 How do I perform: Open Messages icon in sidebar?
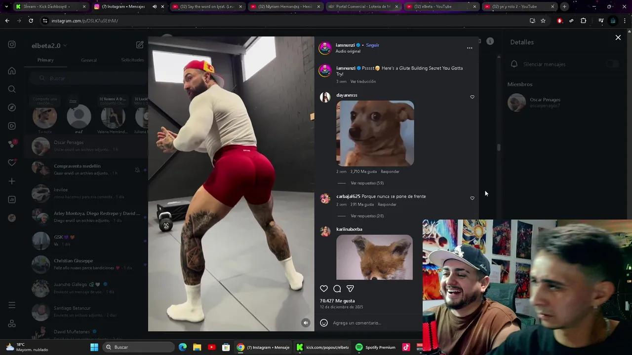12,144
